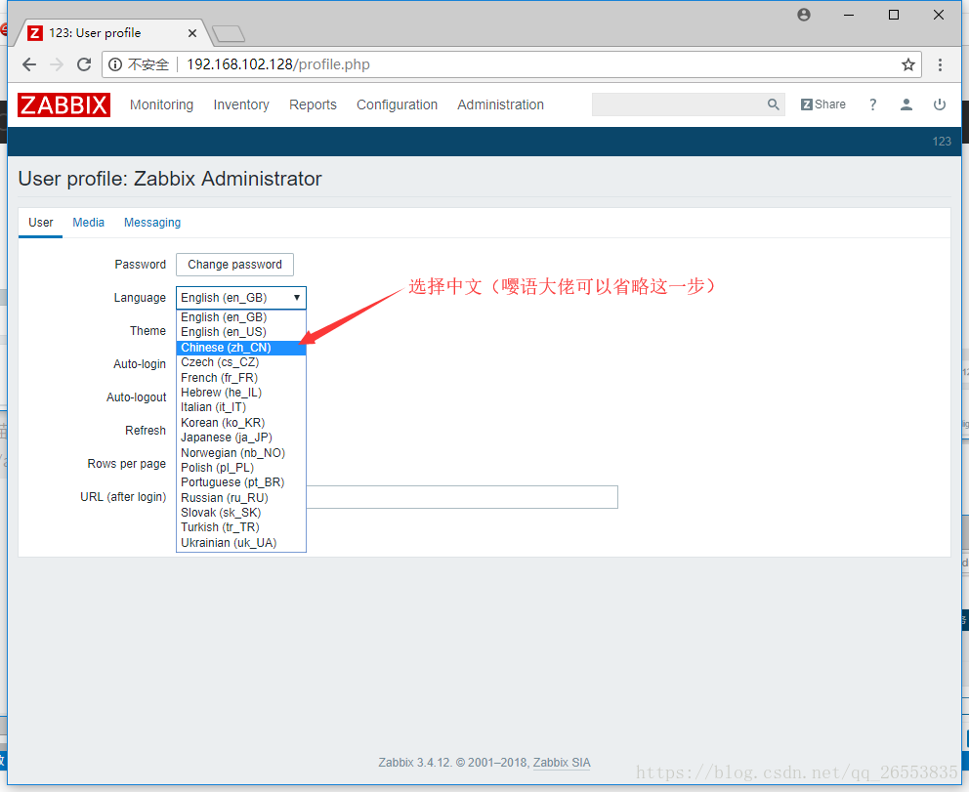
Task: Close the 123: User profile tab
Action: [192, 33]
